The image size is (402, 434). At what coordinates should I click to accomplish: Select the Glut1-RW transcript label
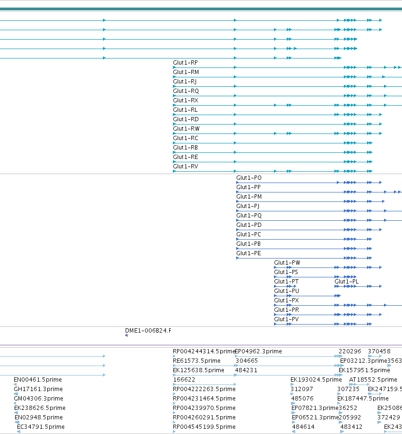coord(186,129)
